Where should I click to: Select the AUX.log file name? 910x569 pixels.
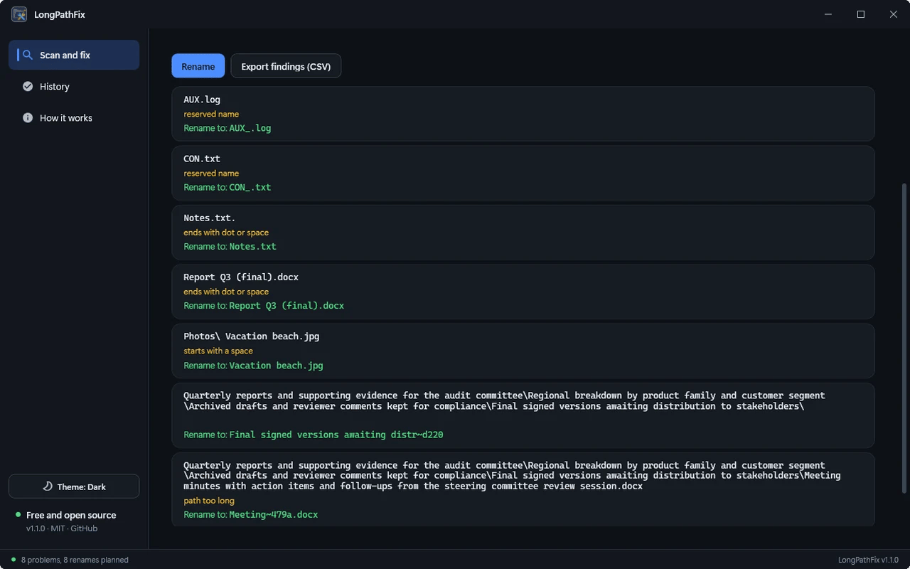click(202, 100)
